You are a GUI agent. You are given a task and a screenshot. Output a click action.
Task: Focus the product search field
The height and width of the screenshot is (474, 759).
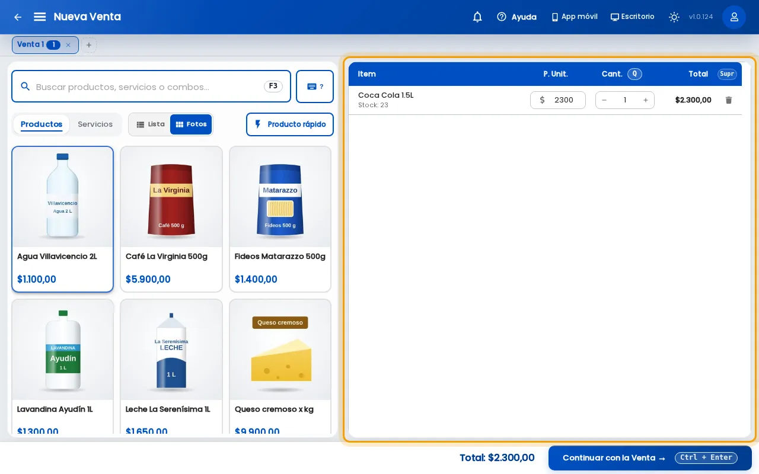[x=151, y=87]
